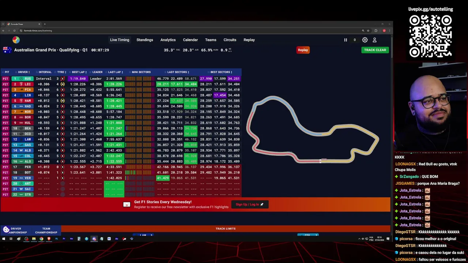The height and width of the screenshot is (263, 468).
Task: Open Brave browser from the taskbar
Action: click(49, 239)
